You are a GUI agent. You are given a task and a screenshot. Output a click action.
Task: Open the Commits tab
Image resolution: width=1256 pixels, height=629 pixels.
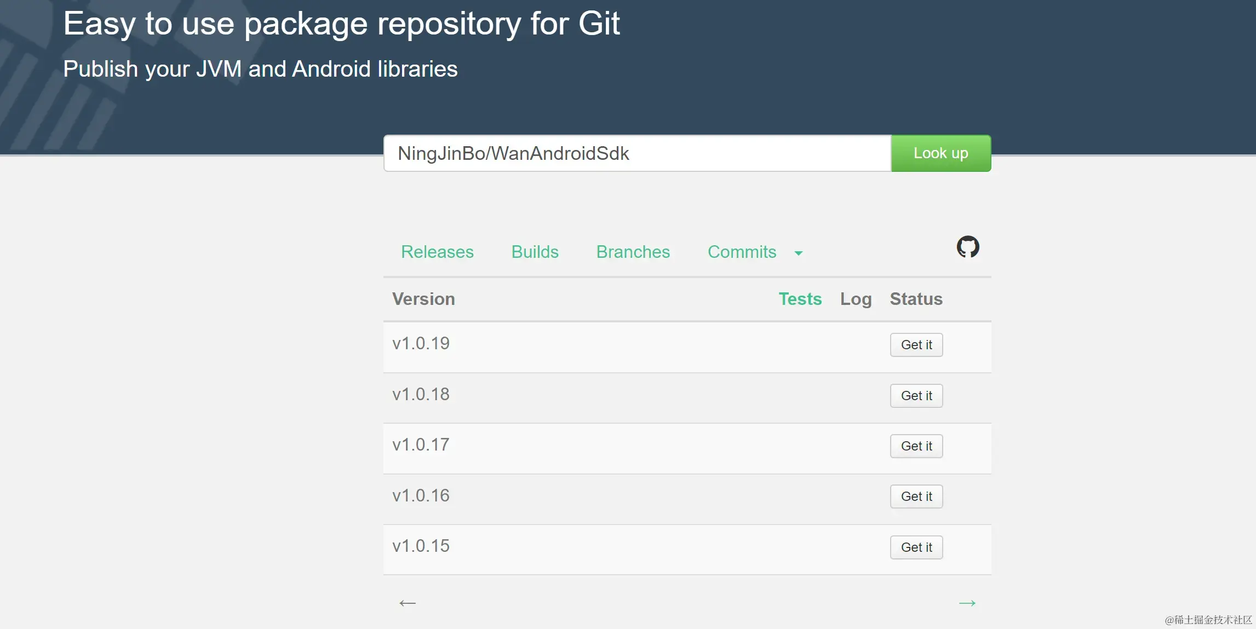tap(742, 252)
